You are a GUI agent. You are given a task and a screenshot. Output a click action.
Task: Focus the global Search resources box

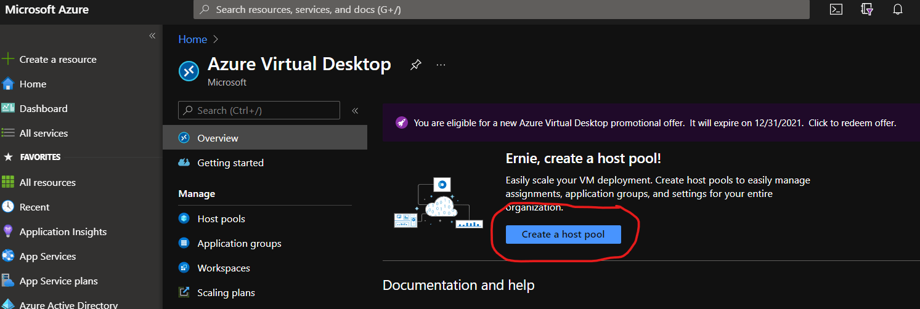point(502,10)
